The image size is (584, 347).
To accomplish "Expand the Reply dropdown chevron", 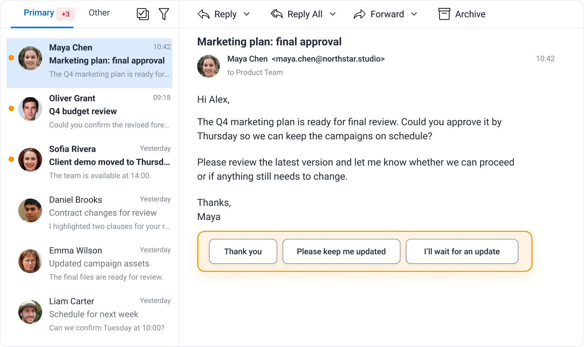I will coord(247,14).
